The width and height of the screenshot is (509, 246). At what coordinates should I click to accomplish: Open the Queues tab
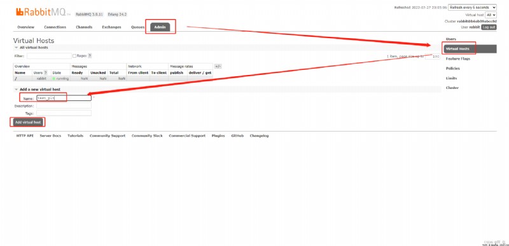tap(137, 27)
